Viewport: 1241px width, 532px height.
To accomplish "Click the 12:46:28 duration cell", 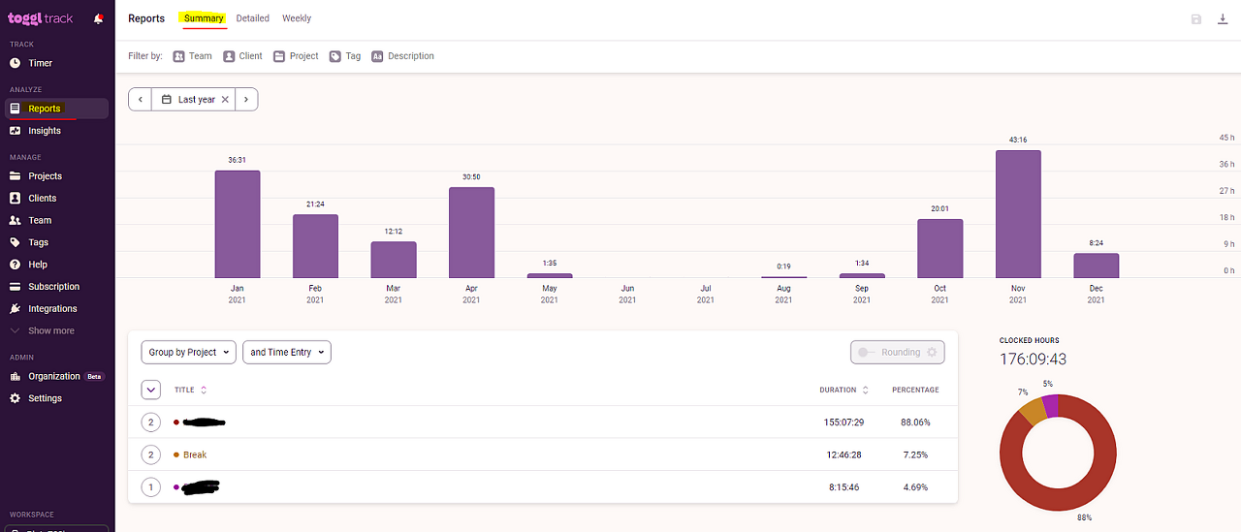I will tap(844, 454).
